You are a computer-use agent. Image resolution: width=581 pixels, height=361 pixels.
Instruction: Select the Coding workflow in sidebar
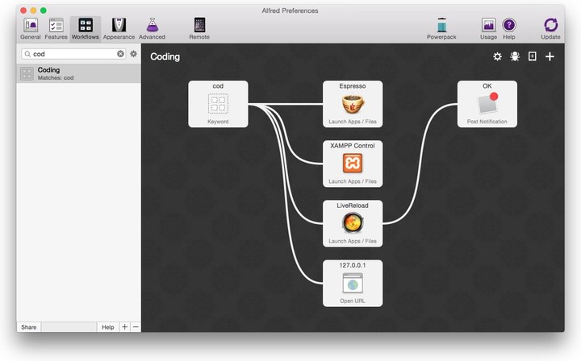tap(78, 73)
